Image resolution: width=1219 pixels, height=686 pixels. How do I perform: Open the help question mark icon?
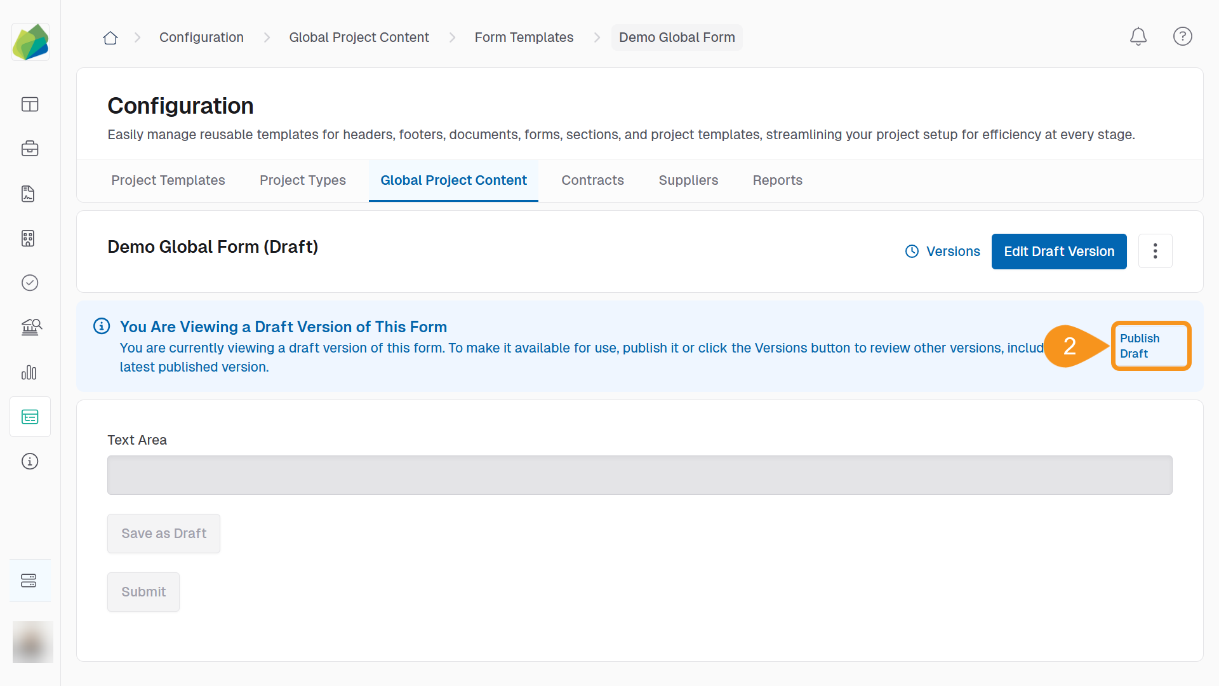pos(1182,37)
